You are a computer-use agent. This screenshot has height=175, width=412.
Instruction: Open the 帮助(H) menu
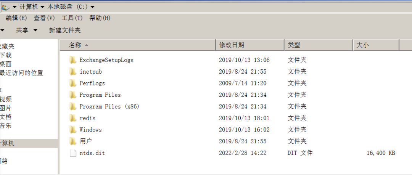(x=100, y=18)
